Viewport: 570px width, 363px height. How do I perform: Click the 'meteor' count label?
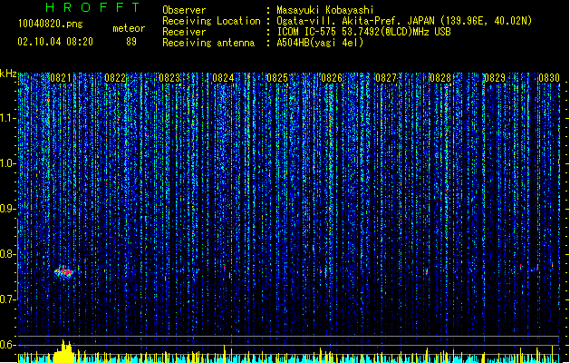(129, 28)
